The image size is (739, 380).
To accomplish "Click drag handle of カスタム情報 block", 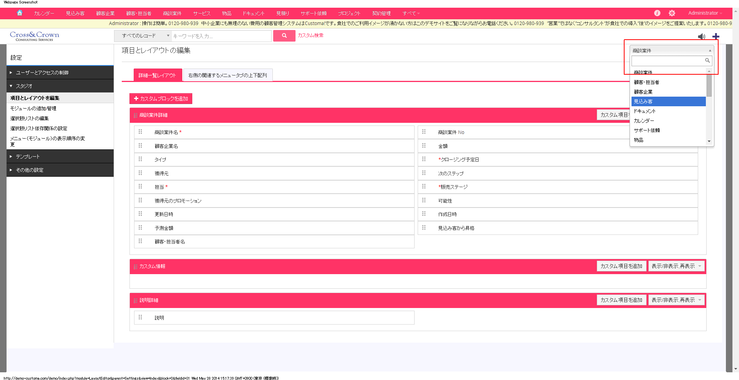I will pos(135,266).
